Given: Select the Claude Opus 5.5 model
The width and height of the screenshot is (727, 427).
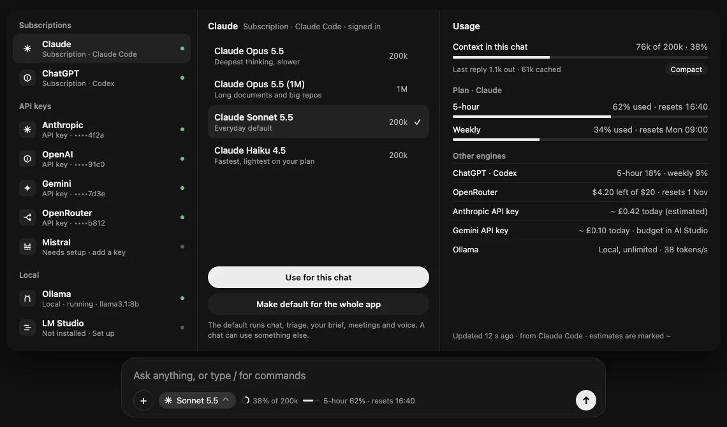Looking at the screenshot, I should 318,55.
